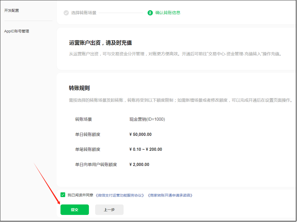
Task: Open 开发配置 in the left sidebar
Action: point(12,10)
